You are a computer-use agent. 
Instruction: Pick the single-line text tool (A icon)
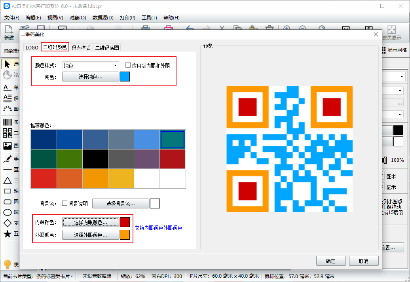pyautogui.click(x=7, y=87)
